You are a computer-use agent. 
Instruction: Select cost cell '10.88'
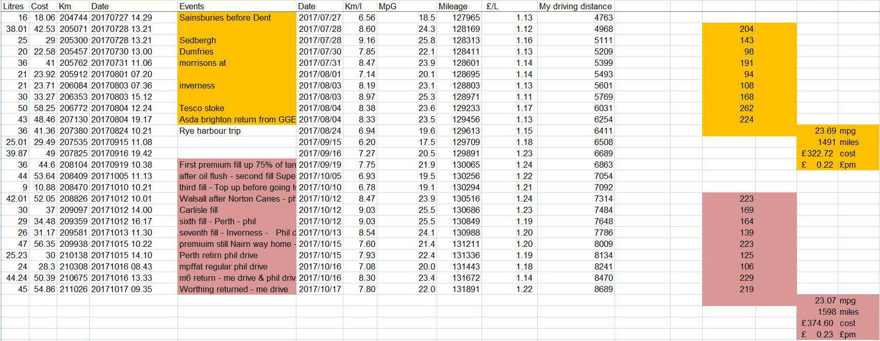point(43,187)
